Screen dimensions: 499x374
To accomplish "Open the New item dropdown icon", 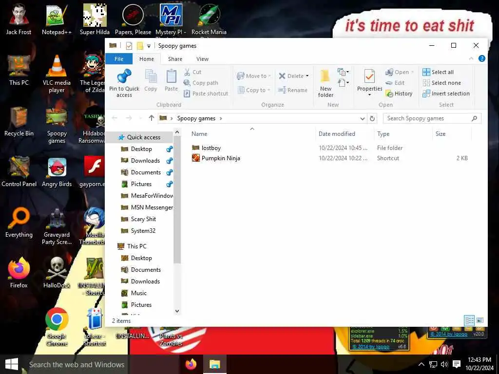I will point(343,72).
